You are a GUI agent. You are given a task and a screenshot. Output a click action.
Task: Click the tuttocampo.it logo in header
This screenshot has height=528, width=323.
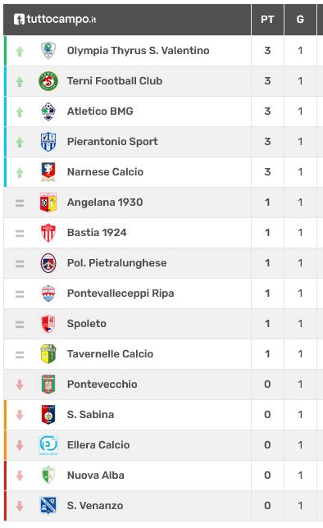pos(55,19)
